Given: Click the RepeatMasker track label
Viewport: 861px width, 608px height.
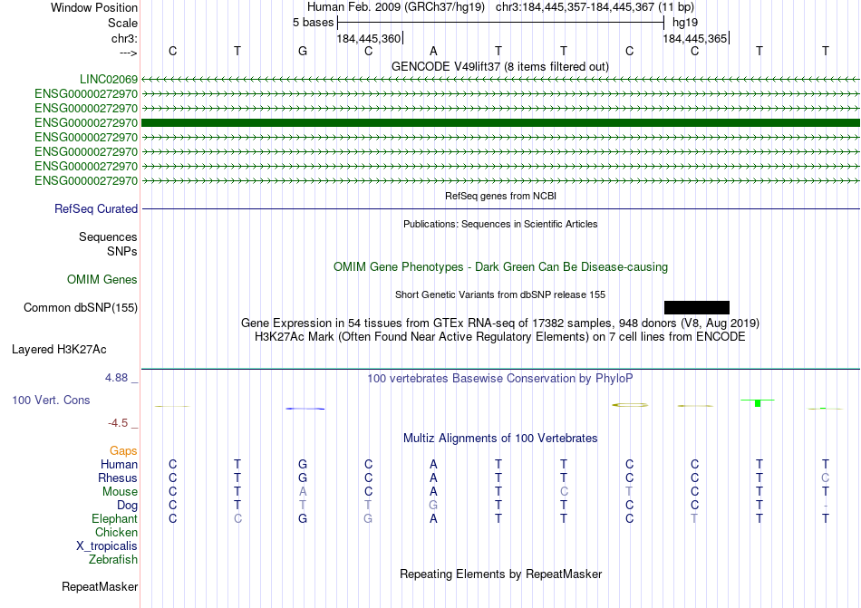Looking at the screenshot, I should click(x=100, y=587).
